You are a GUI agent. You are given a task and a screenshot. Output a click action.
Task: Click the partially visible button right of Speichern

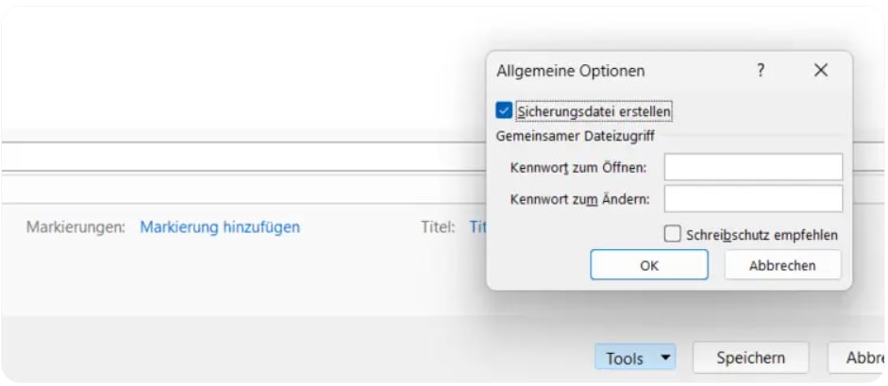(861, 359)
